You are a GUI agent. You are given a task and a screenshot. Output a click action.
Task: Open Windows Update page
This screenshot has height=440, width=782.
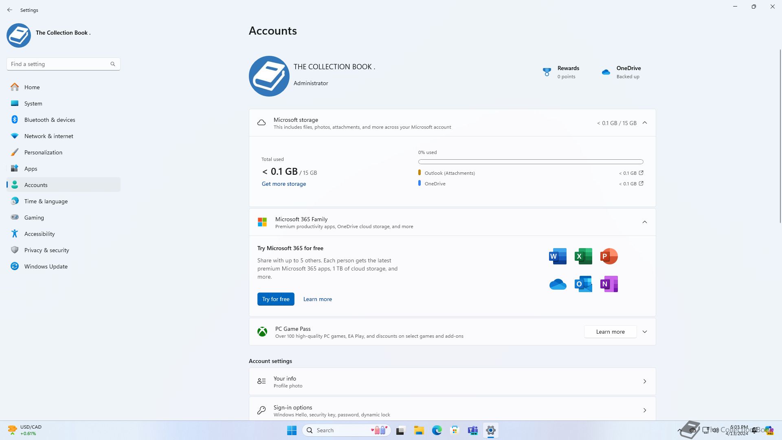[x=64, y=266]
